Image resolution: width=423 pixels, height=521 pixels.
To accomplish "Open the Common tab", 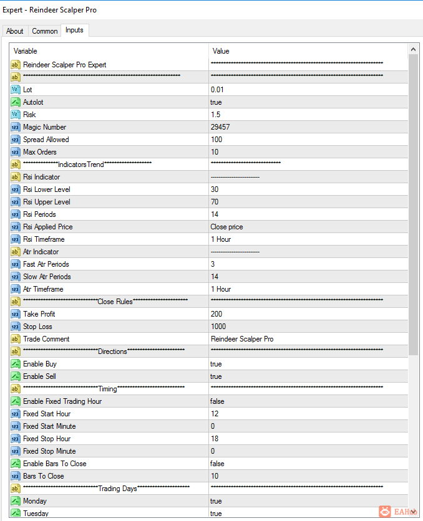I will [x=44, y=31].
